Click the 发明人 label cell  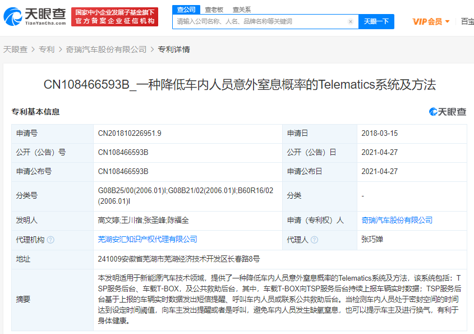(x=53, y=220)
